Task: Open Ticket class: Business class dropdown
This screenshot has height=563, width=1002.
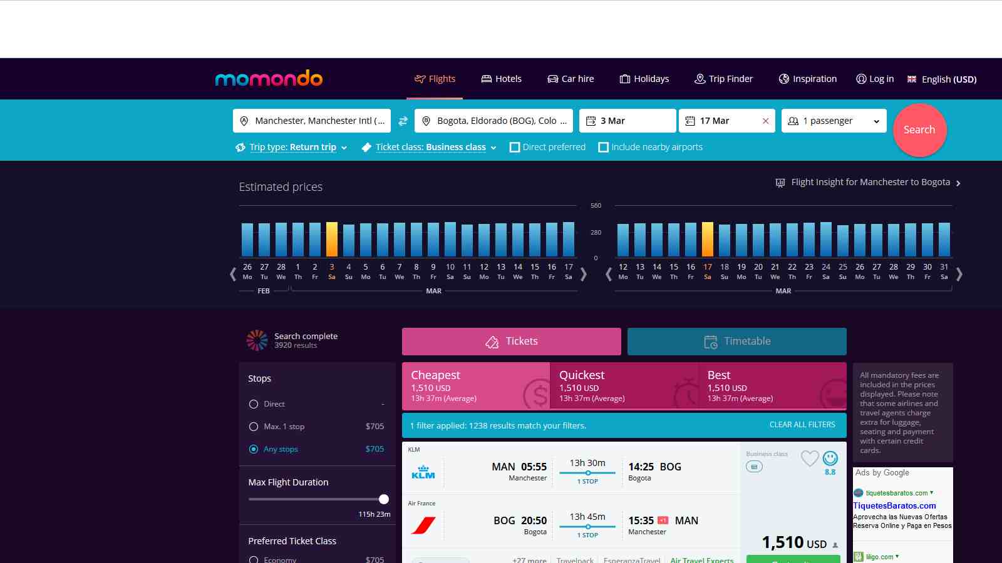Action: tap(436, 147)
